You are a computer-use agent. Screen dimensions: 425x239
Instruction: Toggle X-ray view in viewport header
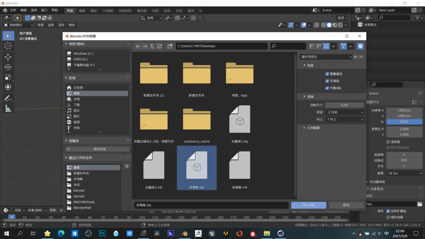(x=316, y=25)
